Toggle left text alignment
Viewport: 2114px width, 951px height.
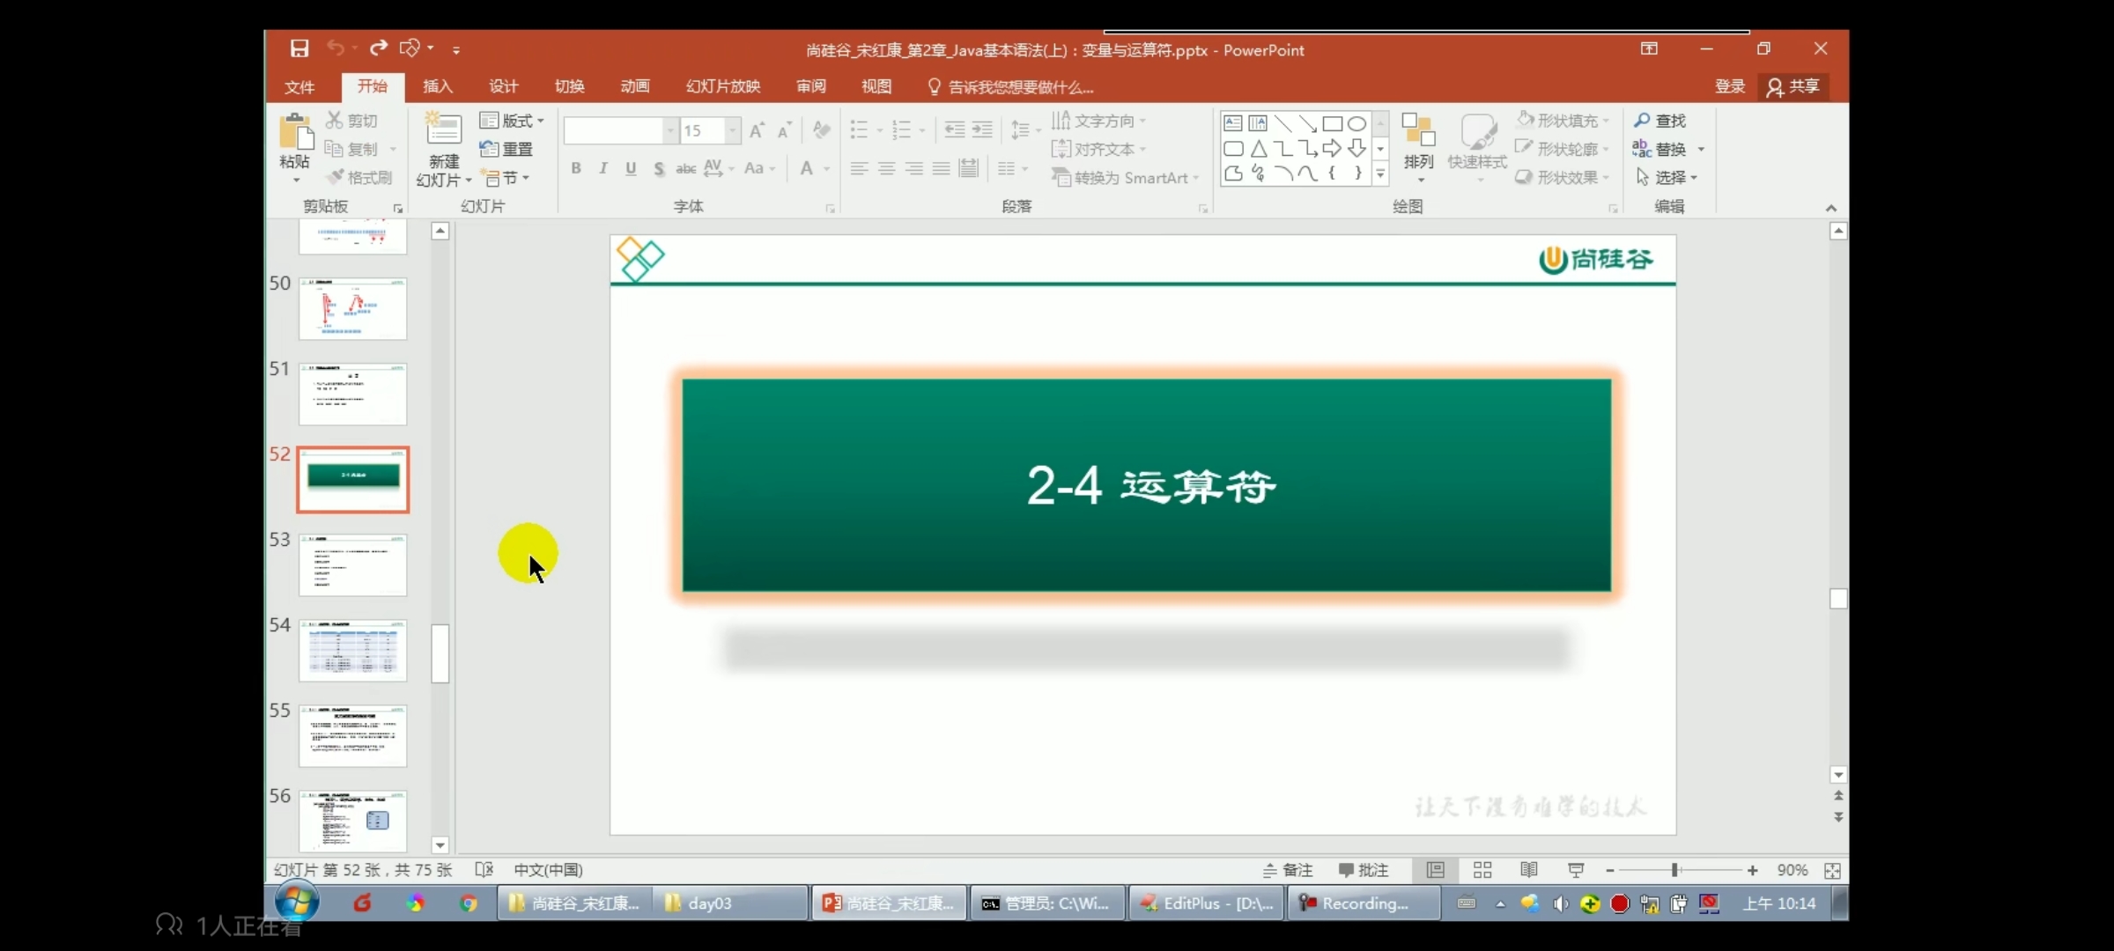tap(859, 168)
